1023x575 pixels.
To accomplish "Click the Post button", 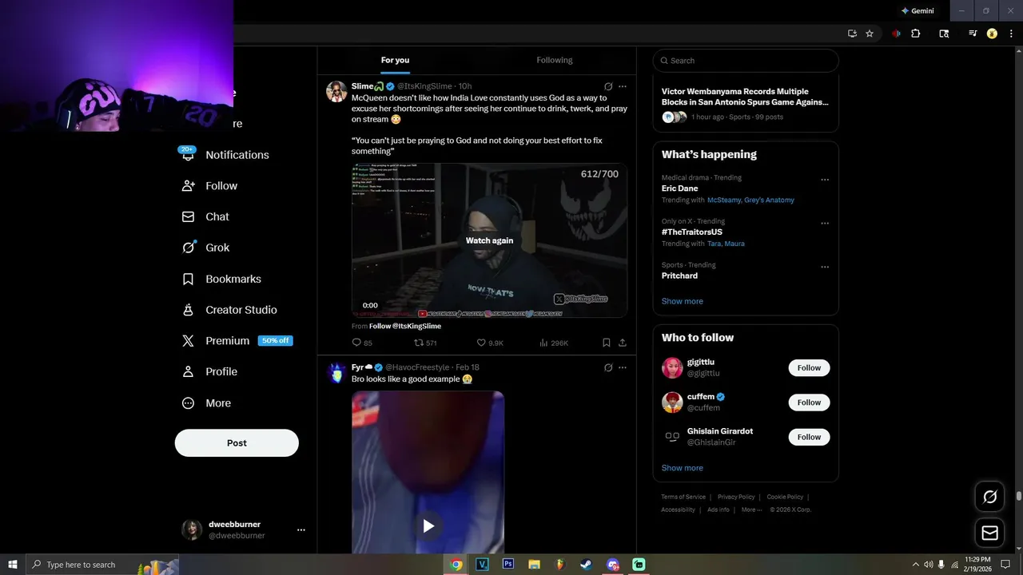I will pos(237,443).
